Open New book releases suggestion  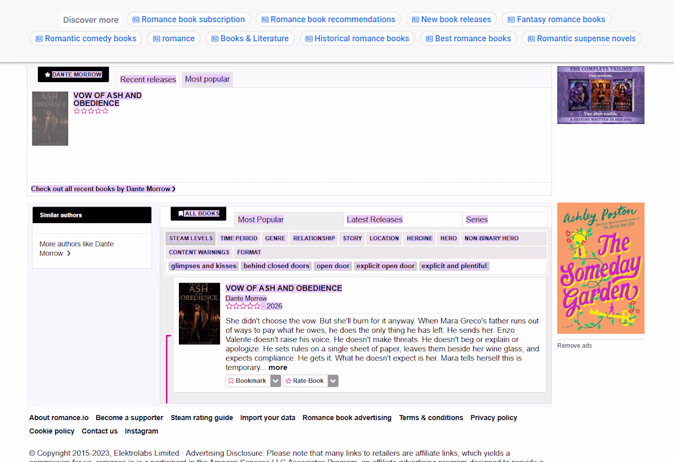pos(452,20)
